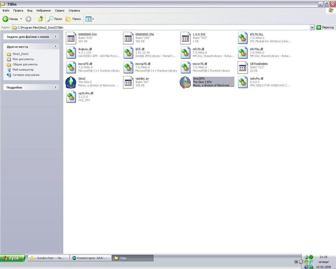Click the DE language indicator in tray
The image size is (336, 269).
point(296,262)
